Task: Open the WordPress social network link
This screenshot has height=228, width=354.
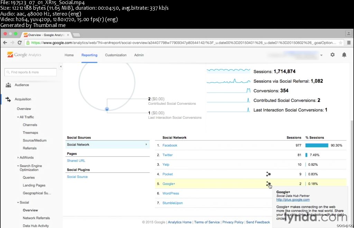Action: 171,193
